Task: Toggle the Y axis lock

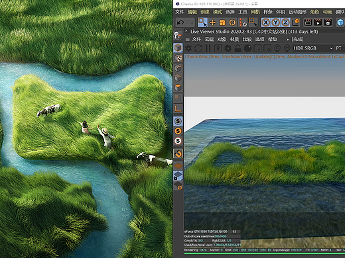Action: [276, 22]
